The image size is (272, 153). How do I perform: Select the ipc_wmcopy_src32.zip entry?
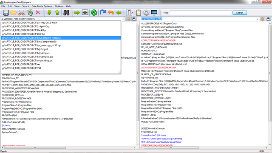coord(61,45)
